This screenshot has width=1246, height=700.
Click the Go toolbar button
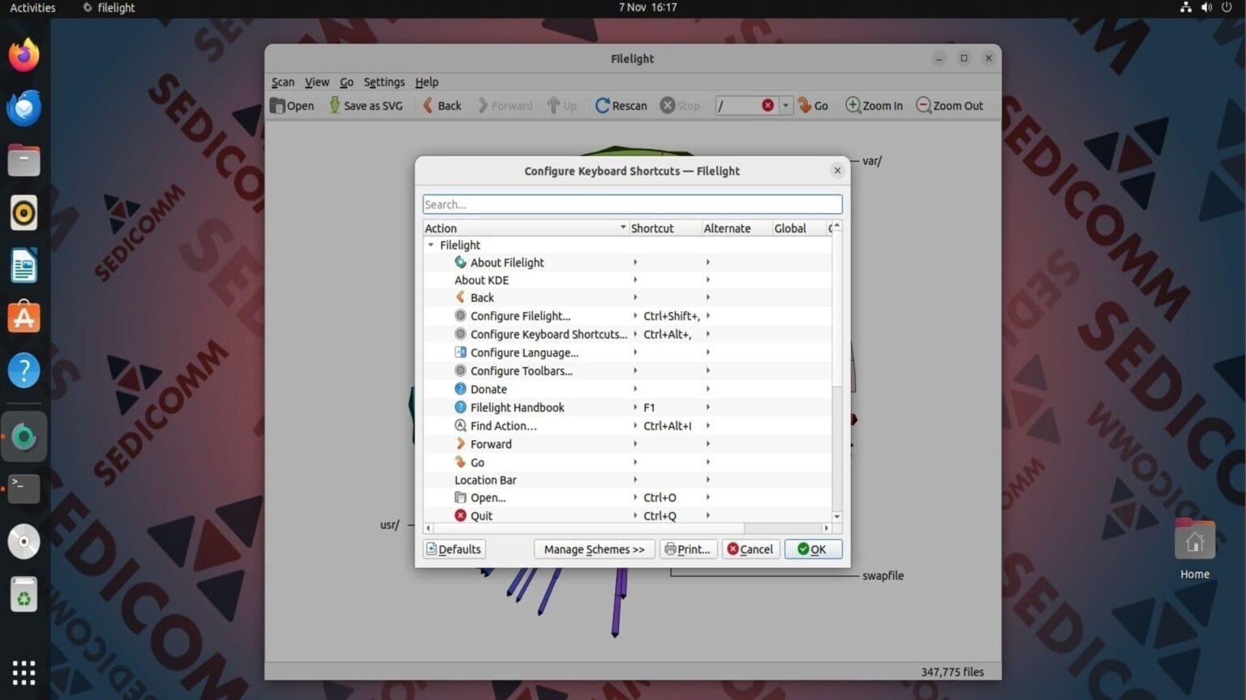(x=813, y=105)
